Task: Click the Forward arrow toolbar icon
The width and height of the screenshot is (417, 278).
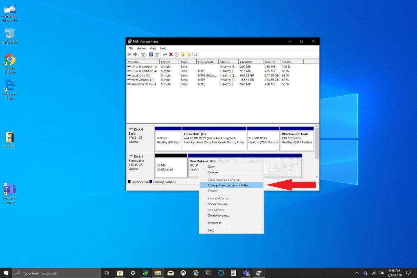Action: (x=135, y=54)
